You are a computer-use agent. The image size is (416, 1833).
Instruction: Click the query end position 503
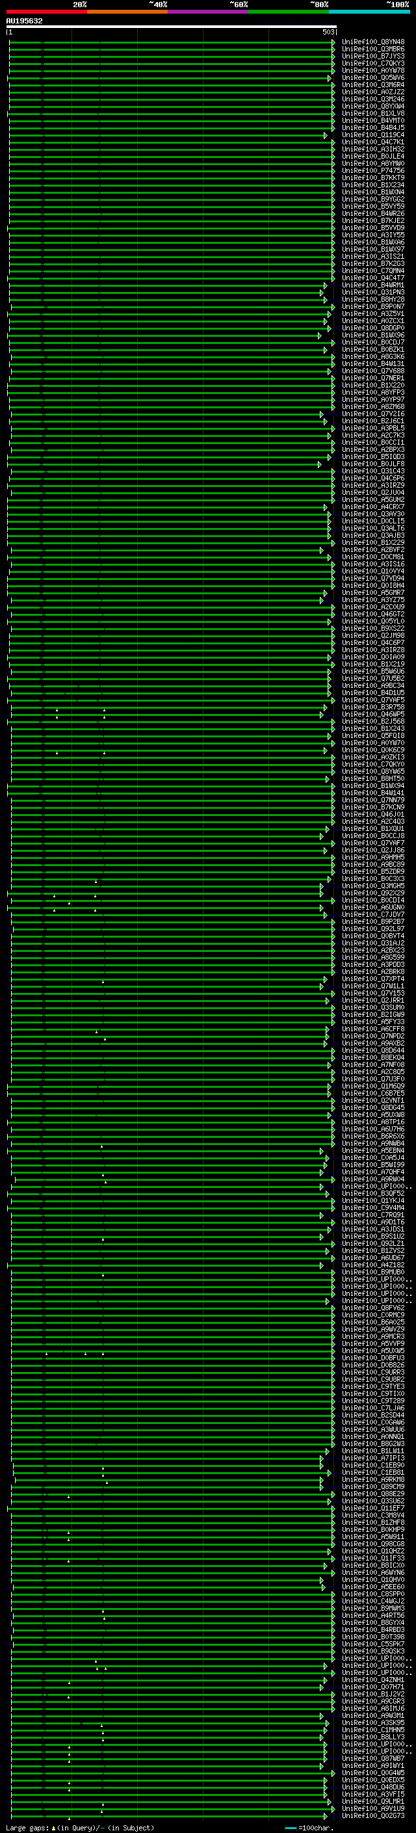click(x=328, y=32)
